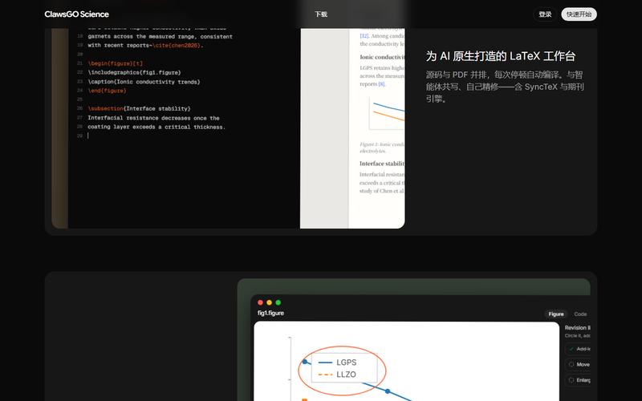This screenshot has width=642, height=401.
Task: Click the 快速开始 button
Action: point(579,14)
